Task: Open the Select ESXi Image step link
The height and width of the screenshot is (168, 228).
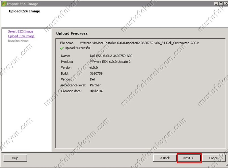Action: click(21, 31)
